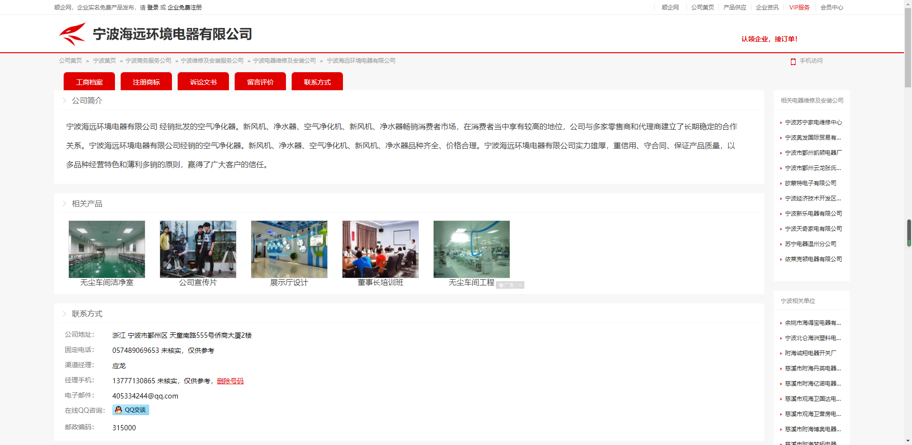Click 删除号码 link beside manager phone
912x445 pixels.
click(230, 381)
